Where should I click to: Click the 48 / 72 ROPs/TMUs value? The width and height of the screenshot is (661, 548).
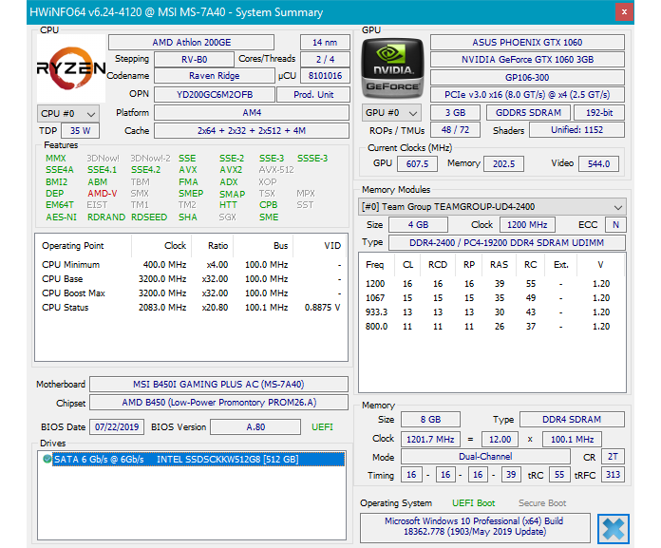pyautogui.click(x=455, y=130)
